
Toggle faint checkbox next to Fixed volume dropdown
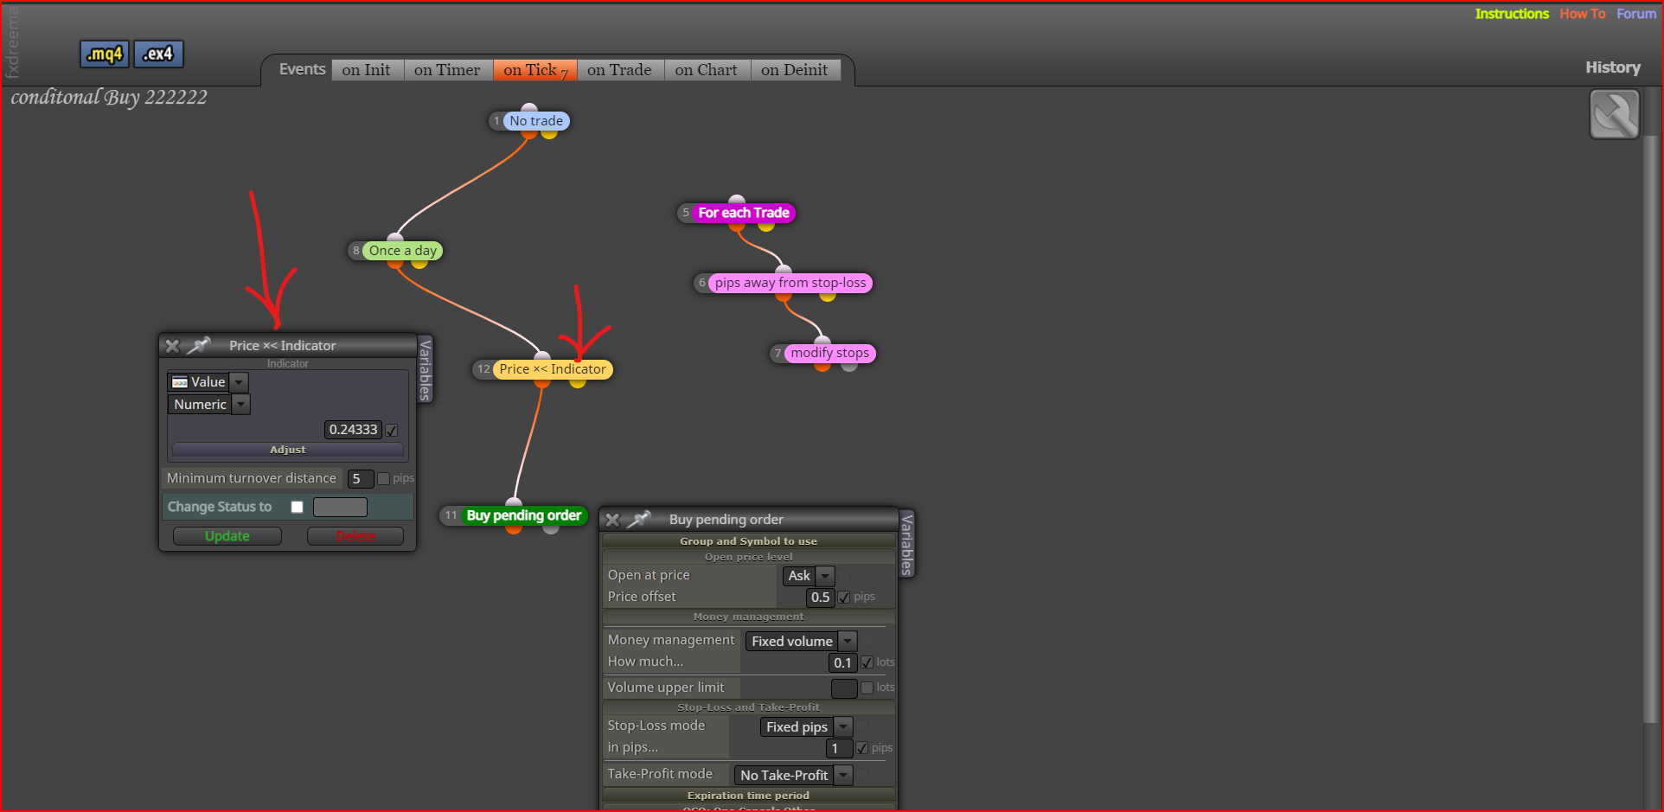click(868, 641)
